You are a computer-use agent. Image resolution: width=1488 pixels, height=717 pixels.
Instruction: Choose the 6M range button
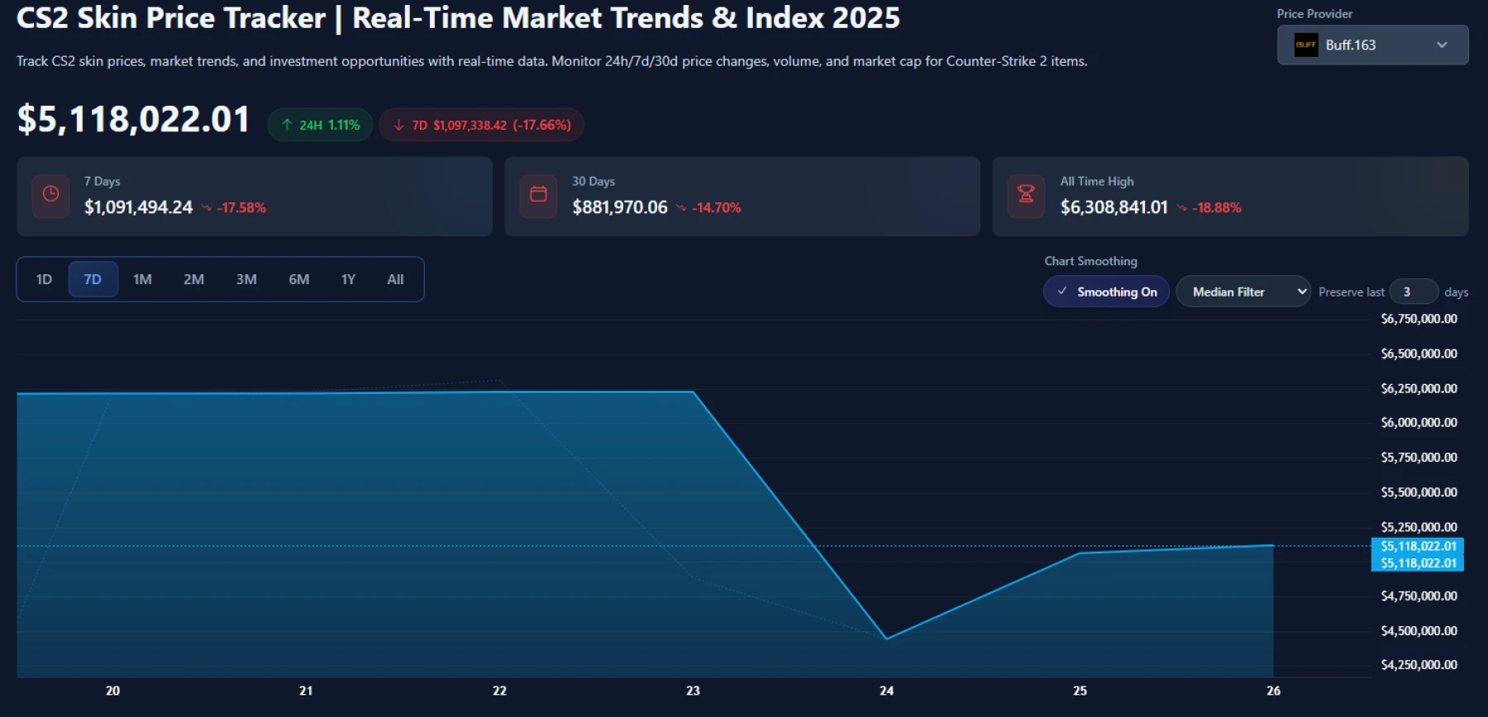tap(298, 279)
